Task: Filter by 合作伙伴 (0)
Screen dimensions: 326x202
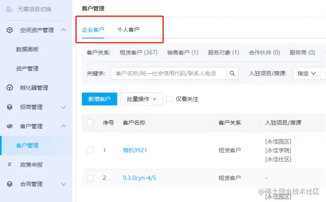Action: [264, 53]
